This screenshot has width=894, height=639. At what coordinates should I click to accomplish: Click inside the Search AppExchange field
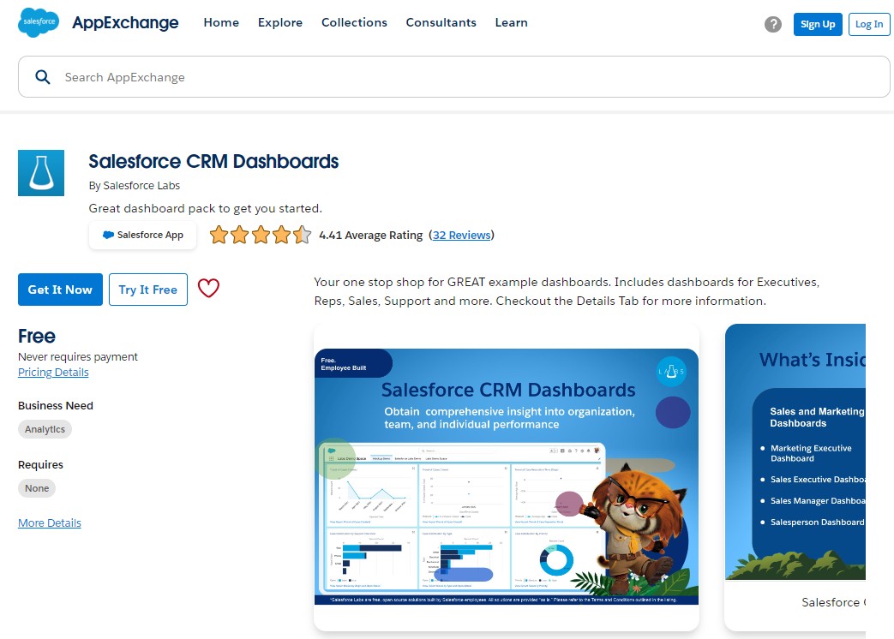(x=257, y=76)
